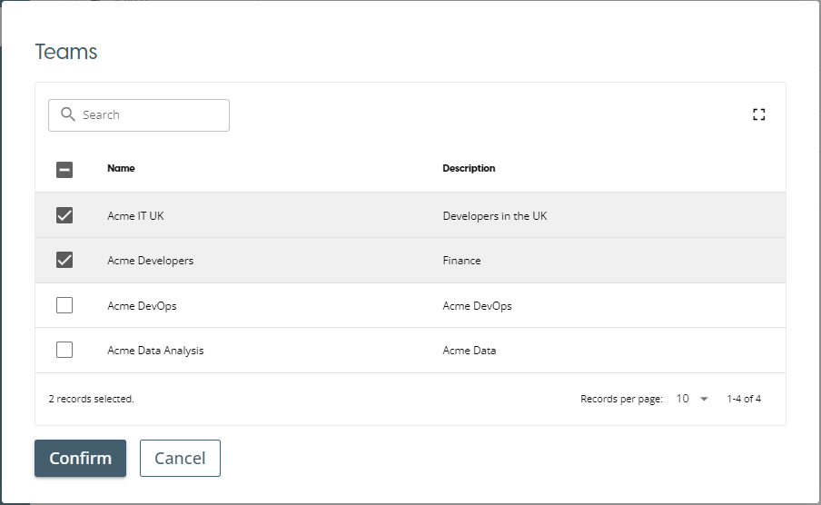Sort by the Description column header
This screenshot has width=821, height=505.
469,168
